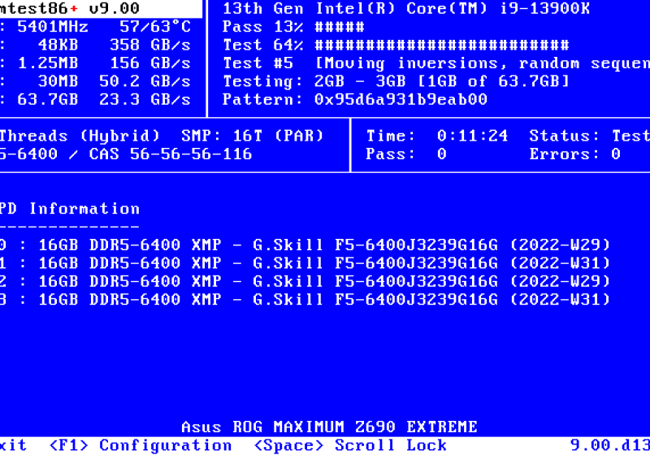Click the Pass: 0 counter below Time
This screenshot has height=455, width=650.
pos(406,154)
